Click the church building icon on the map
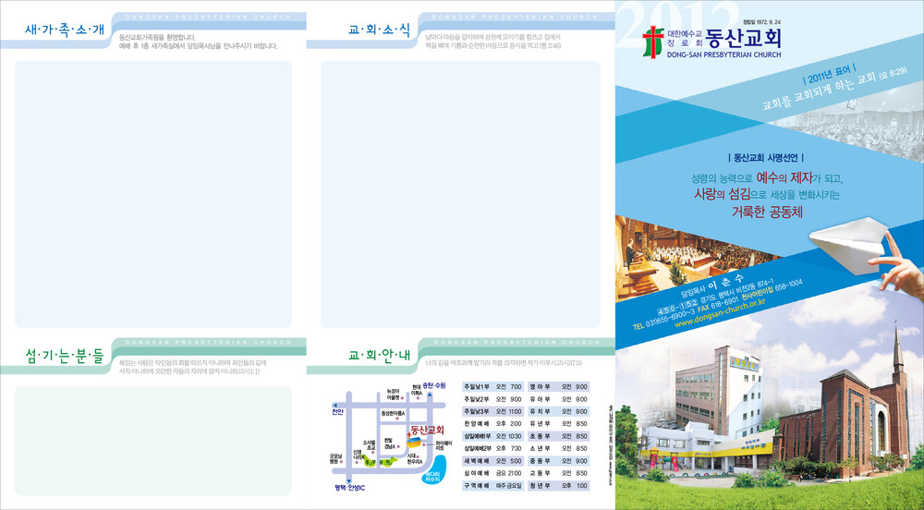This screenshot has height=510, width=924. click(x=416, y=443)
